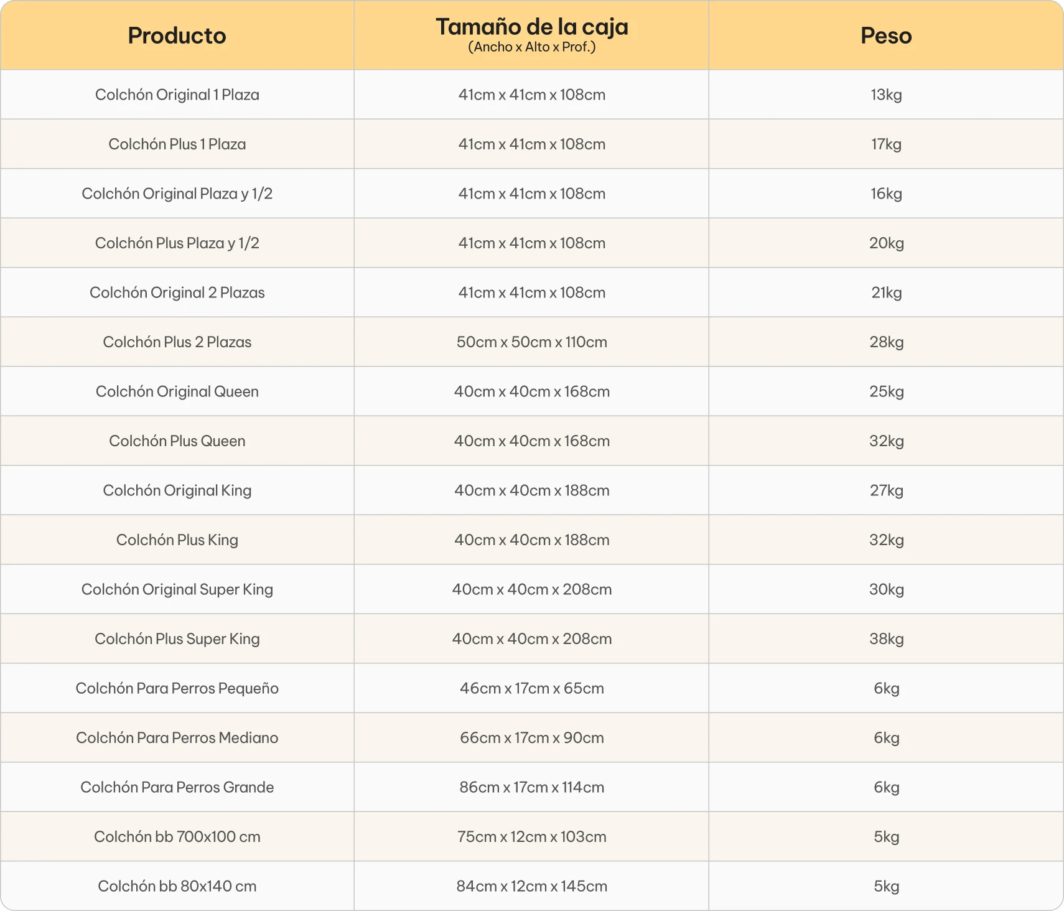Select Colchón Para Perros Pequeño cell
The height and width of the screenshot is (911, 1064).
coord(177,688)
